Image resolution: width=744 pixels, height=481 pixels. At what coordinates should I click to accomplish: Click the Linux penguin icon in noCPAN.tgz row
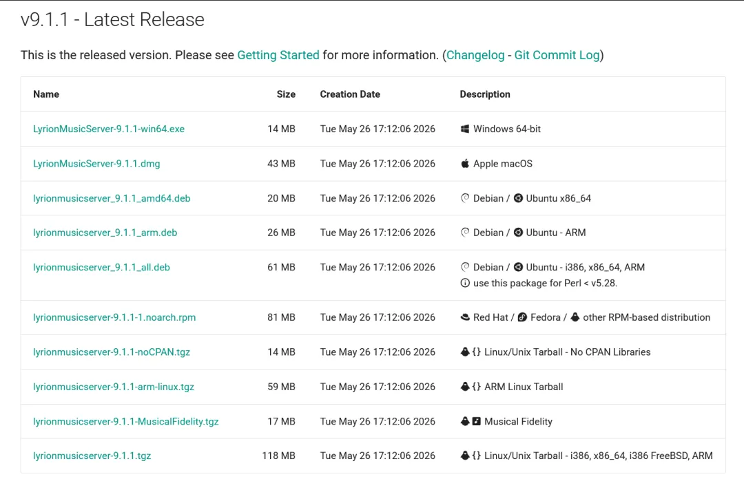[465, 352]
